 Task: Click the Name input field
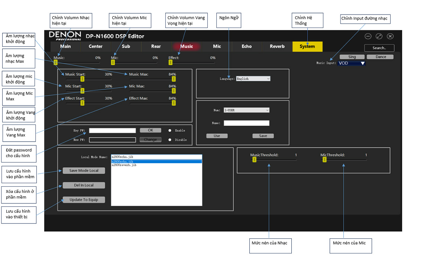click(246, 123)
